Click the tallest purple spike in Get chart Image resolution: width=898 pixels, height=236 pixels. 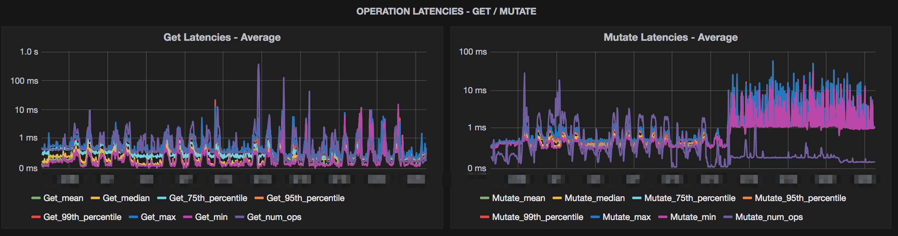[258, 66]
